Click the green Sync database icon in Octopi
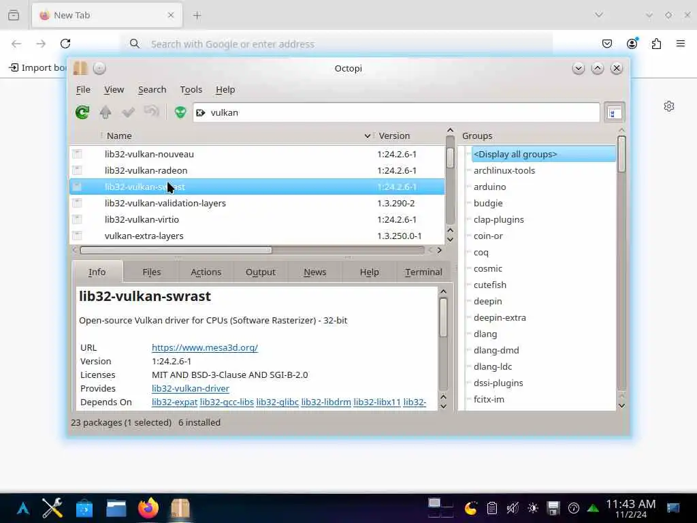 [x=82, y=112]
